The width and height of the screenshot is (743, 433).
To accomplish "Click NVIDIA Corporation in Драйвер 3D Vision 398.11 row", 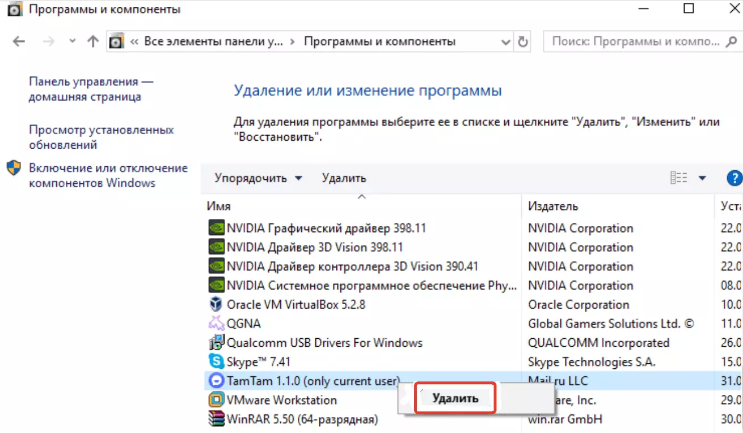I will 581,247.
